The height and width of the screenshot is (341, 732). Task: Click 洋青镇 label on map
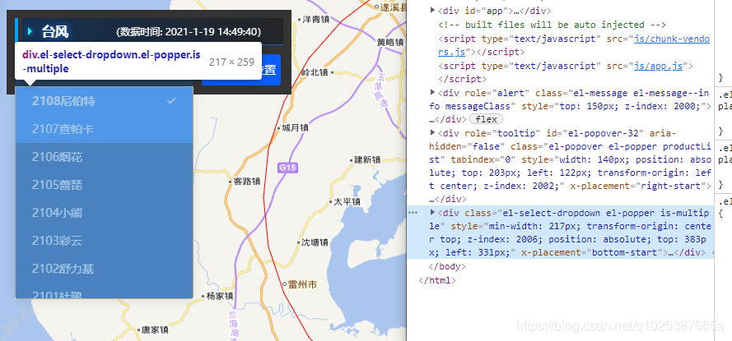click(x=315, y=19)
